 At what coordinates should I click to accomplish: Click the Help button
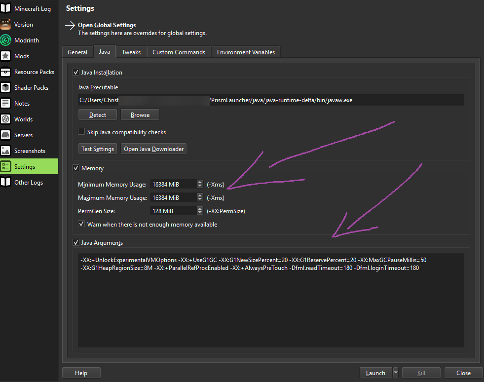click(81, 373)
